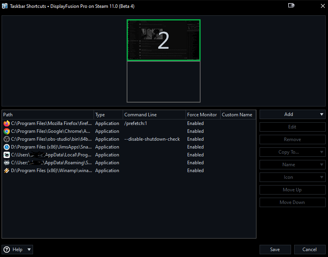Click the Google Chrome icon in the list
This screenshot has height=257, width=328.
coord(6,131)
